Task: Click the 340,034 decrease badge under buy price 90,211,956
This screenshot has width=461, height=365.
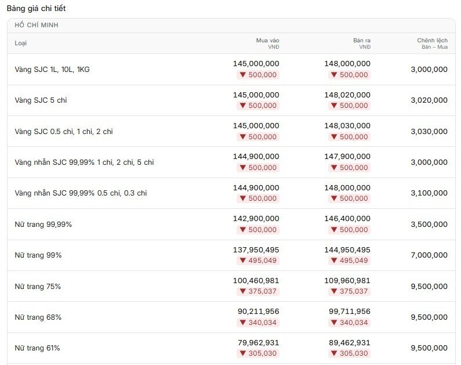Action: coord(258,323)
